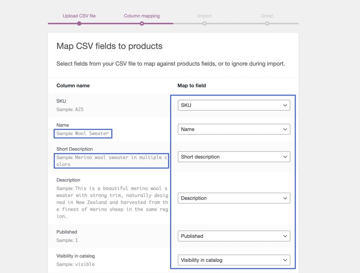
Task: Click the Upload CSV file progress dot
Action: [x=79, y=23]
